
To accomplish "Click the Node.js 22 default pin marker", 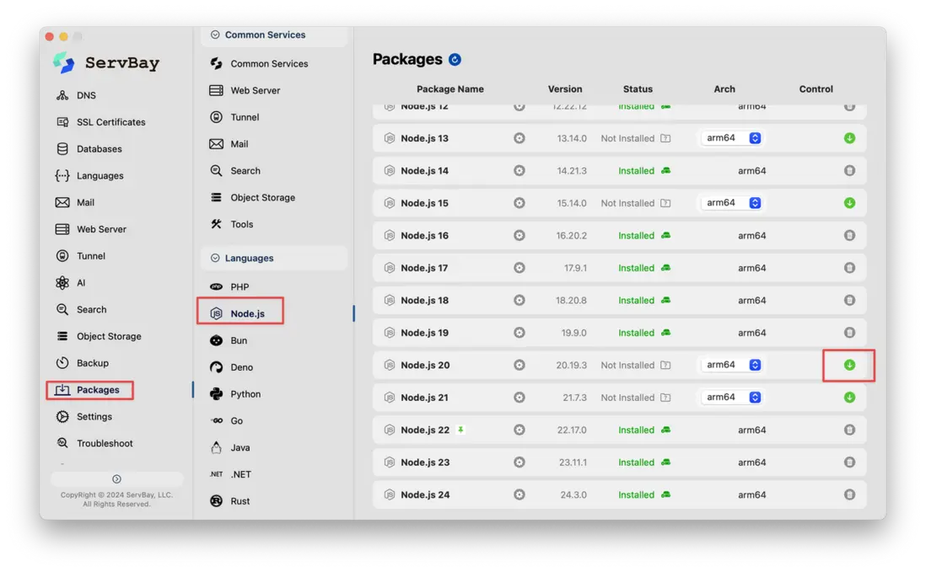I will [x=460, y=430].
